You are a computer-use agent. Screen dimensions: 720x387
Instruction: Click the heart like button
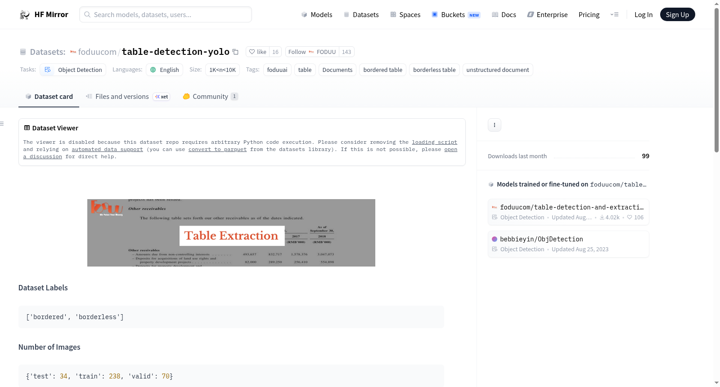click(258, 52)
